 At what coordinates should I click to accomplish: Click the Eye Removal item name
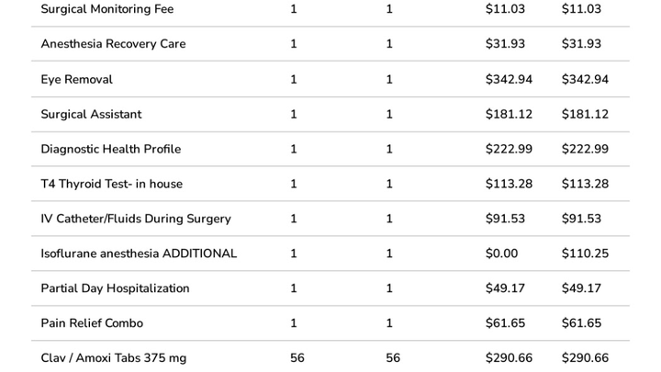tap(76, 79)
